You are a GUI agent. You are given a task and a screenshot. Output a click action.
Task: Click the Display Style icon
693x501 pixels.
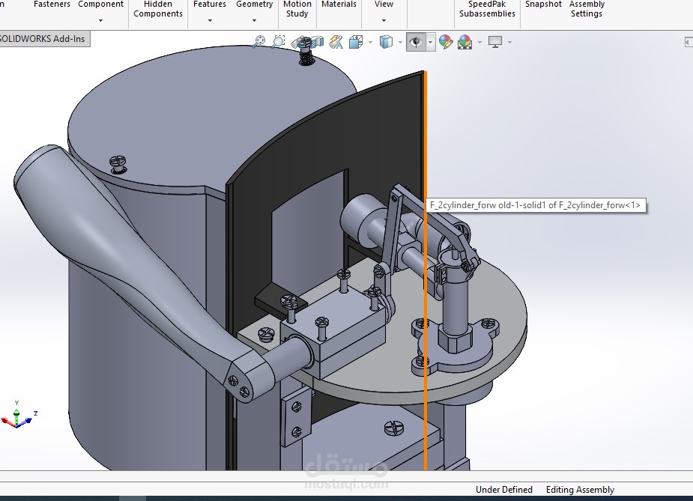[x=386, y=42]
